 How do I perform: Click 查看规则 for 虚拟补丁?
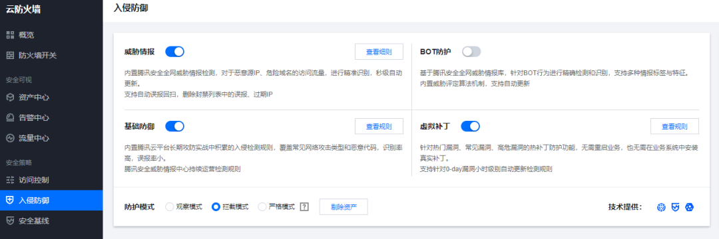pyautogui.click(x=674, y=126)
